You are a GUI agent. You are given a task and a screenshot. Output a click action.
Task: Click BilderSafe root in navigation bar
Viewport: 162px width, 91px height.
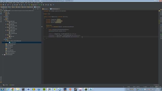pos(4,7)
